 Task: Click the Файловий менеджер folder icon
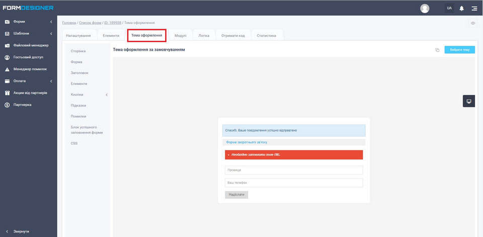[x=8, y=46]
